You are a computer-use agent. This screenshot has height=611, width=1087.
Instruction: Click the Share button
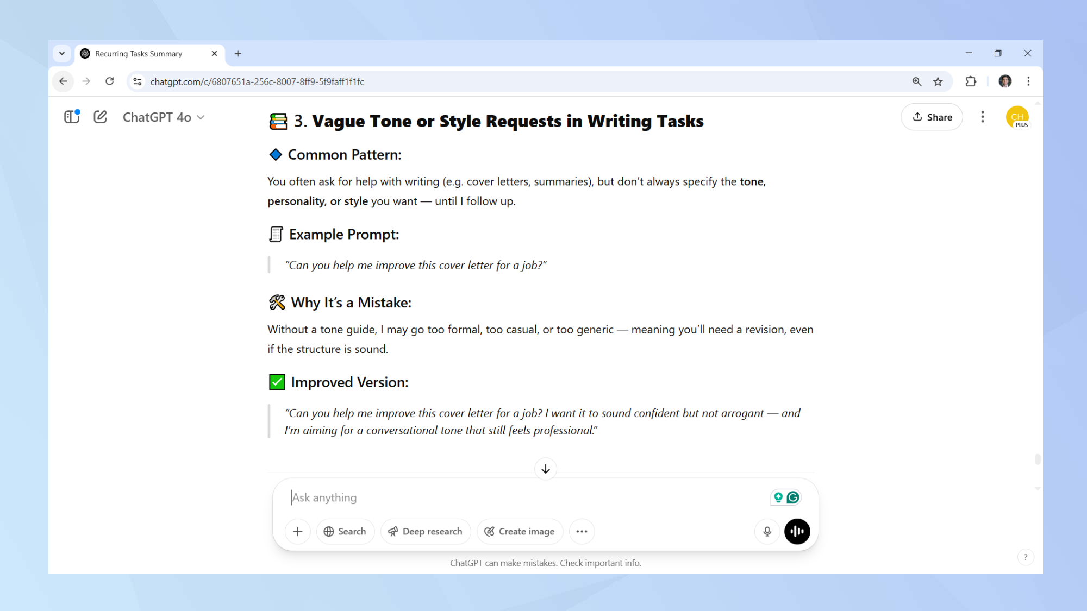pos(932,117)
